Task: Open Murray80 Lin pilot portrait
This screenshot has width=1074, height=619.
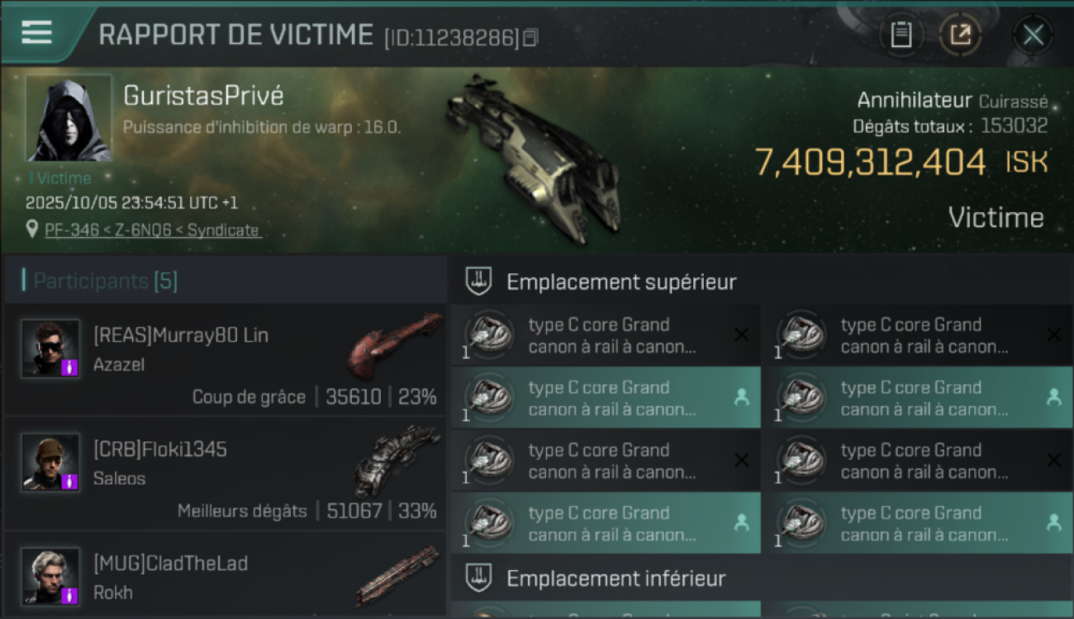Action: click(x=50, y=348)
